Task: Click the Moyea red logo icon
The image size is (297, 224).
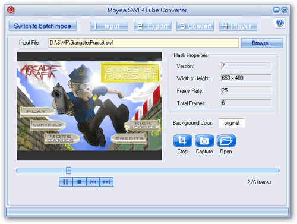Action: pos(11,10)
